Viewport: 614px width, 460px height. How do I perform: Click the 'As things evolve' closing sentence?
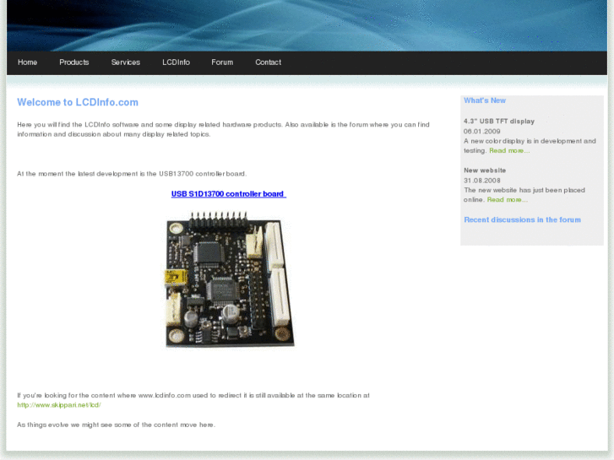click(117, 425)
